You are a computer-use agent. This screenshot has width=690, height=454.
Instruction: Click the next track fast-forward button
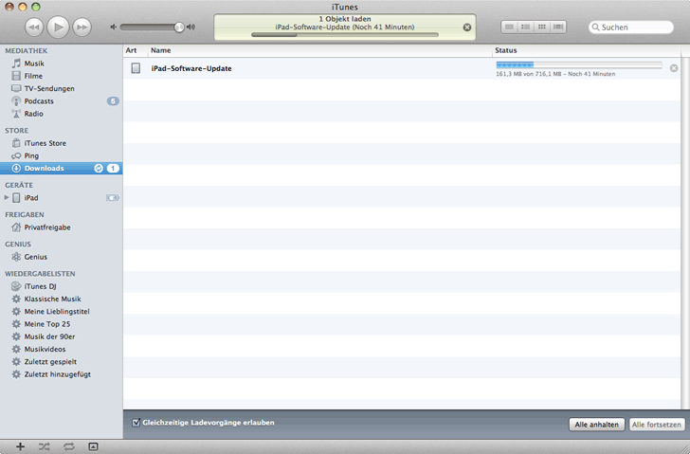82,27
